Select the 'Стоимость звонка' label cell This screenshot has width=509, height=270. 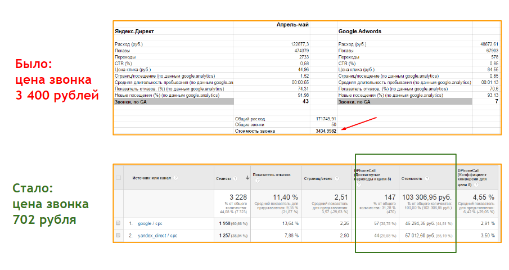point(255,131)
